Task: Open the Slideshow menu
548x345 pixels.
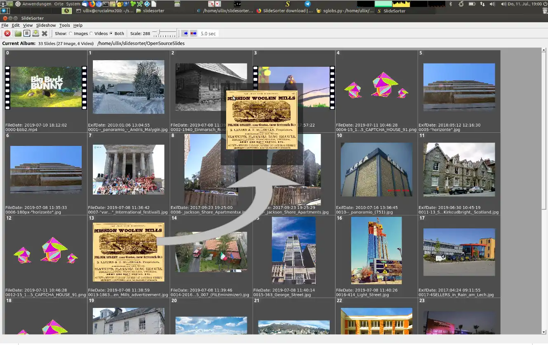Action: (x=46, y=25)
